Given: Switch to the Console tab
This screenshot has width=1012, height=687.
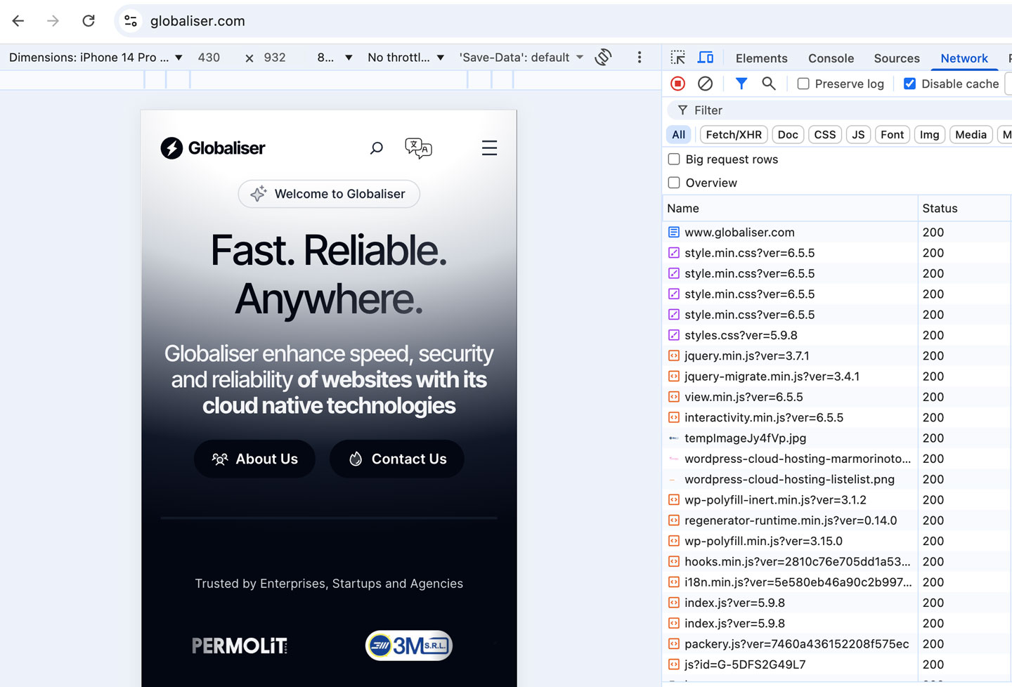Looking at the screenshot, I should (x=831, y=58).
